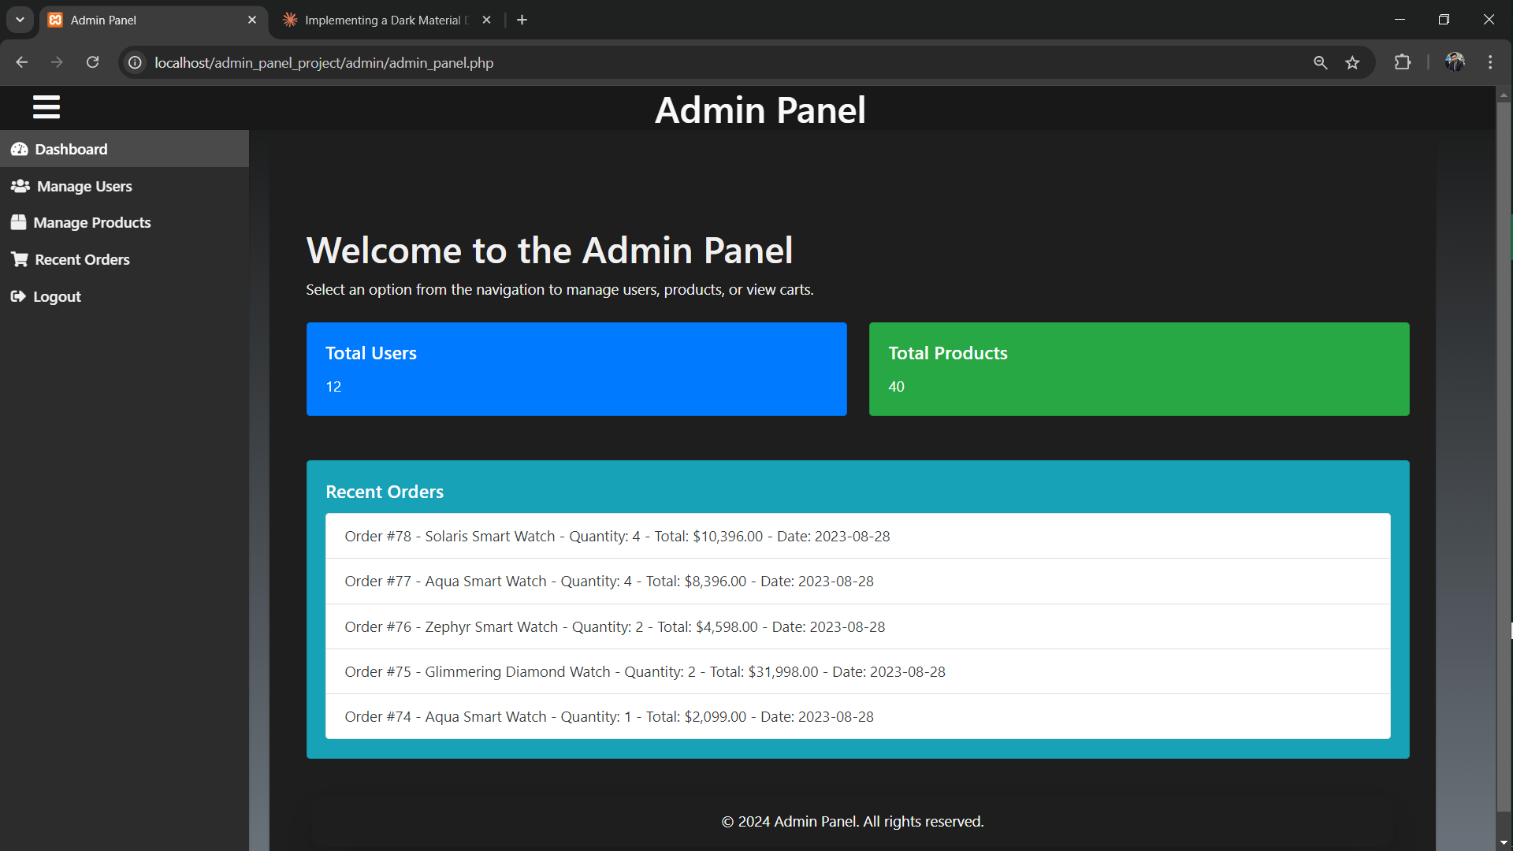1513x851 pixels.
Task: Bookmark this page with star icon
Action: point(1352,62)
